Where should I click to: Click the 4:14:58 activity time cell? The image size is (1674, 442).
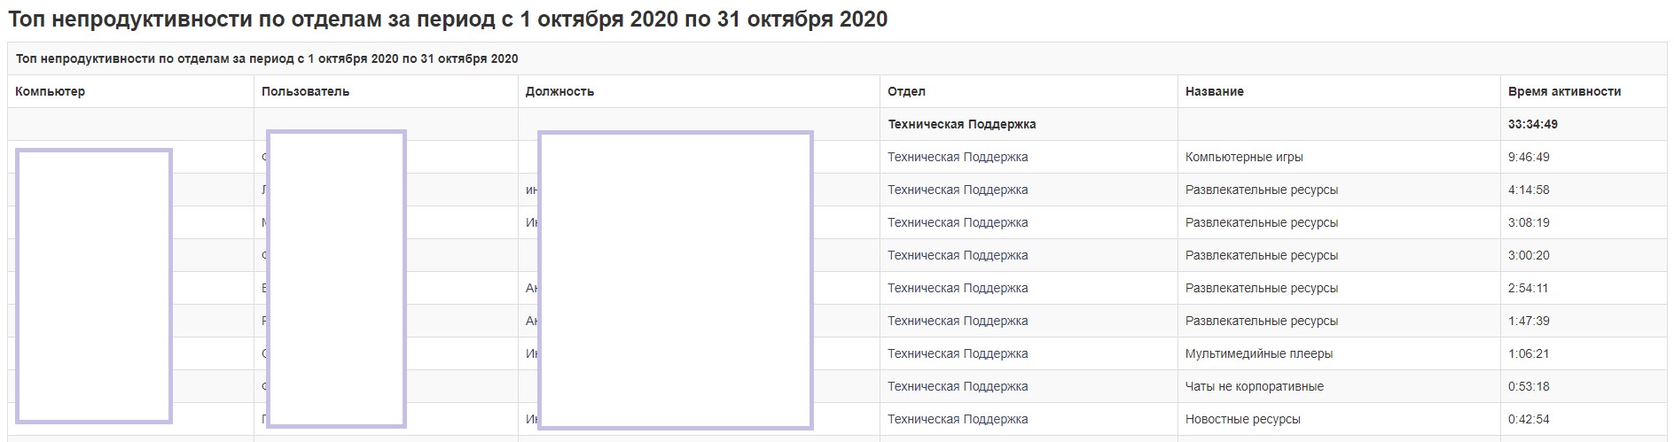1529,190
